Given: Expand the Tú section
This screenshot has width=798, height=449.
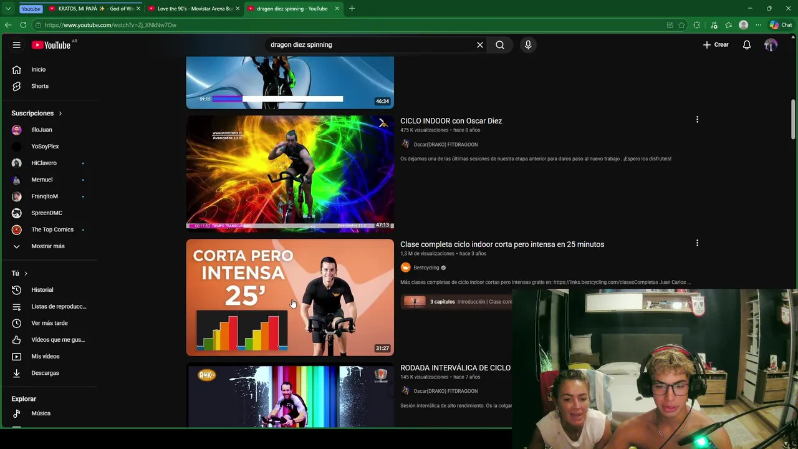Looking at the screenshot, I should click(19, 273).
